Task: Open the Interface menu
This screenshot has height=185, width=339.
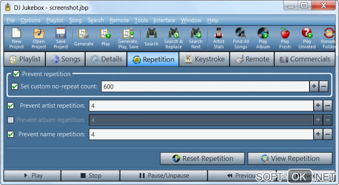Action: coord(164,20)
